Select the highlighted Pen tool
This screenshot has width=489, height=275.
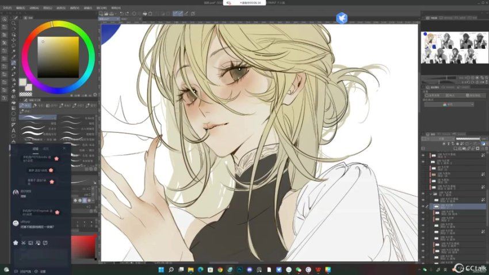coord(14,63)
